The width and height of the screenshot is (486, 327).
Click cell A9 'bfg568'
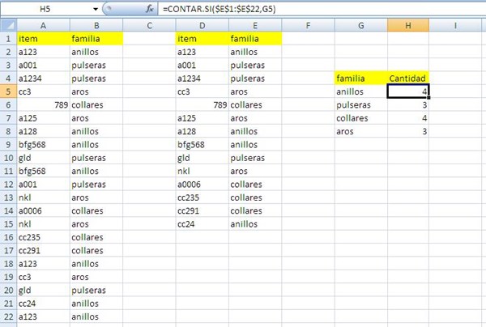pos(44,145)
